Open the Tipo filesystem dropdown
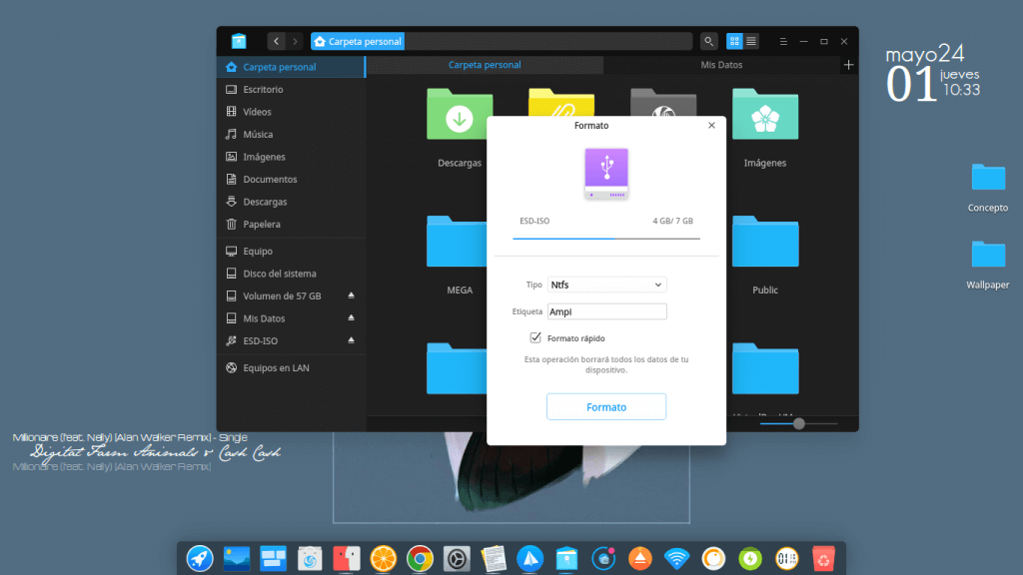 [606, 285]
